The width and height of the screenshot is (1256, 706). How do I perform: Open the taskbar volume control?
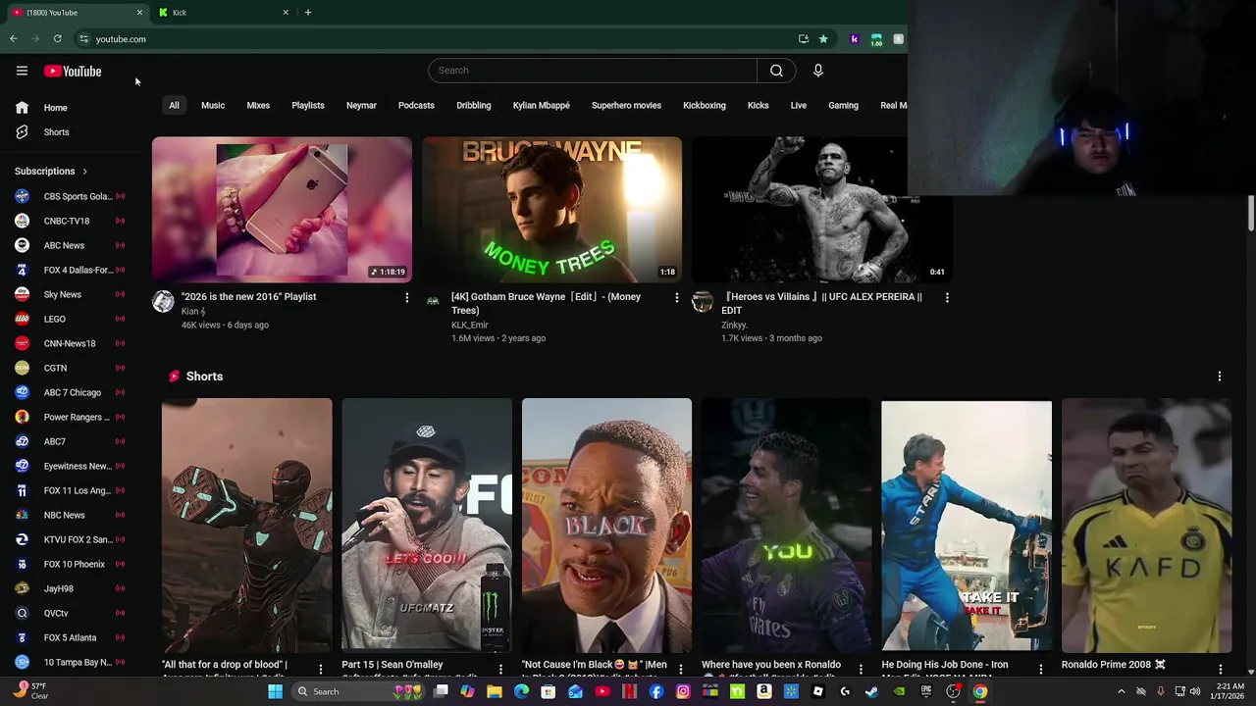click(1194, 691)
